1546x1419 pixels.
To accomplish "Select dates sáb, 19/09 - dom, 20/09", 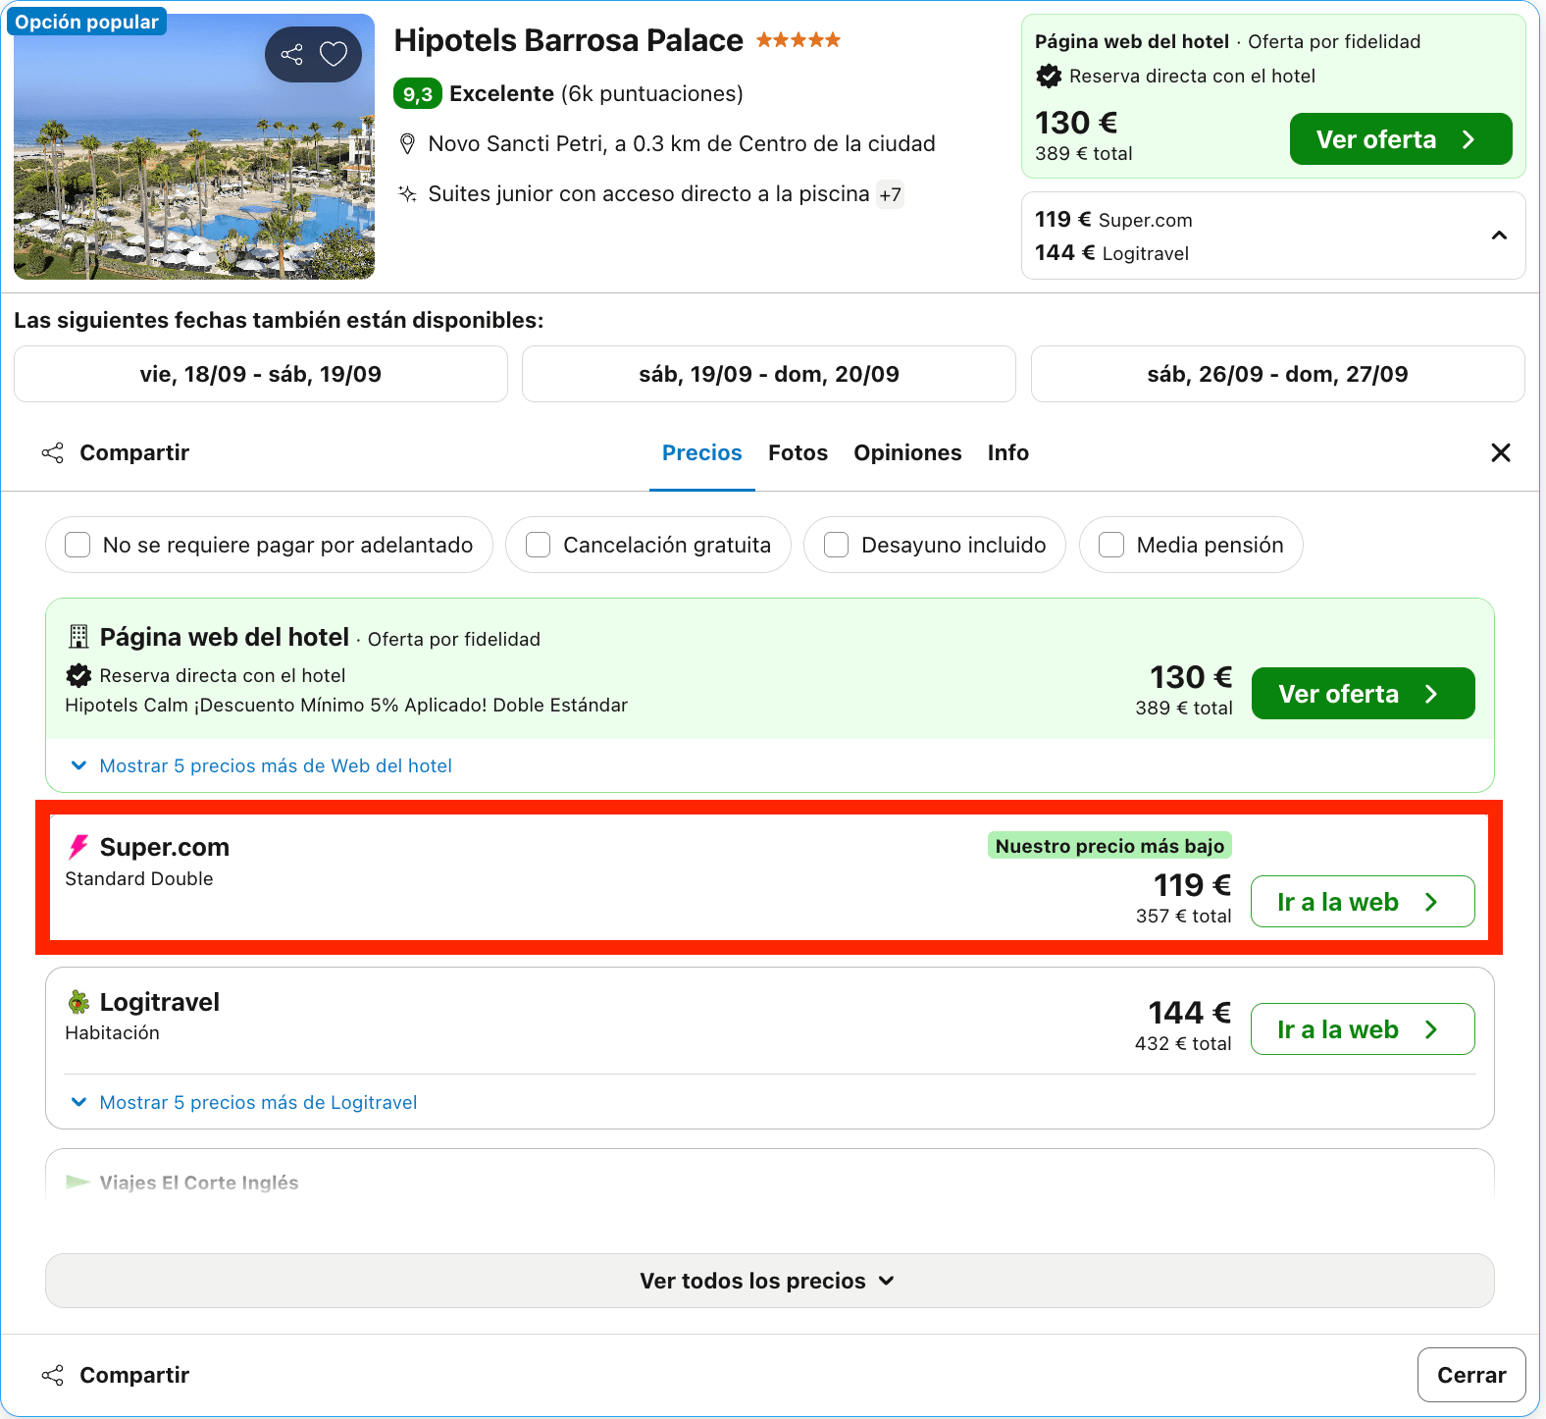I will click(769, 374).
